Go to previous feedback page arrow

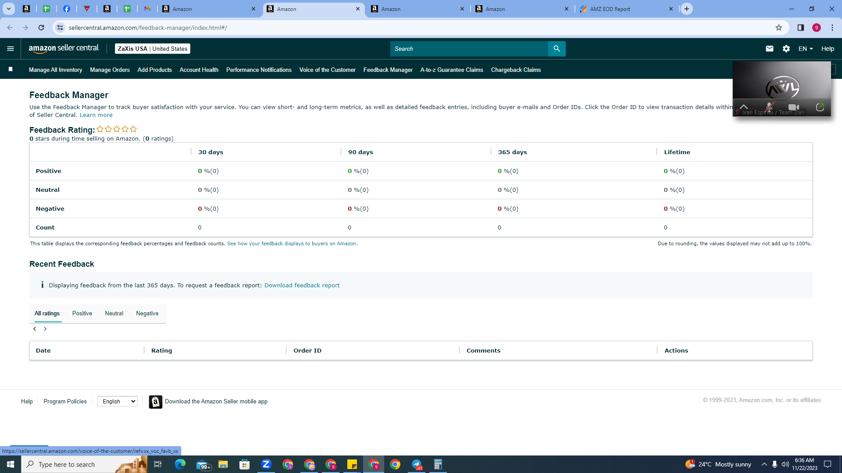pyautogui.click(x=35, y=329)
